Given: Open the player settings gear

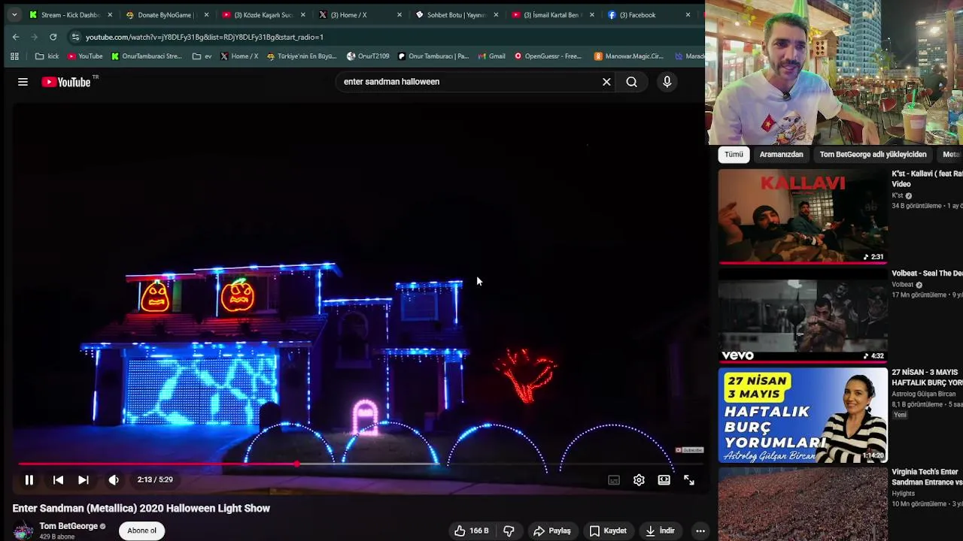Looking at the screenshot, I should 639,480.
